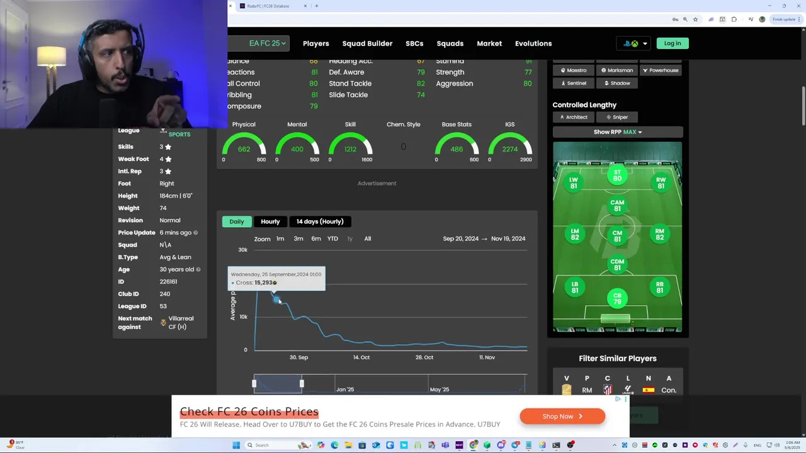Click the Shop Now ad button
Viewport: 806px width, 453px height.
pos(562,416)
